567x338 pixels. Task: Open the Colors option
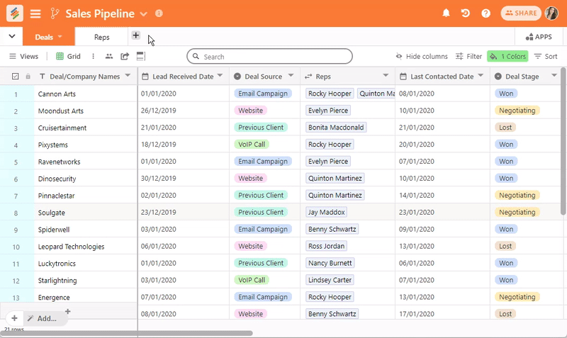(x=507, y=57)
